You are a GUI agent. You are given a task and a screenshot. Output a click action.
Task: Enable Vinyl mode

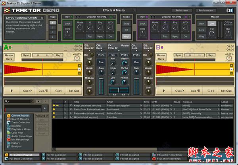(x=126, y=36)
